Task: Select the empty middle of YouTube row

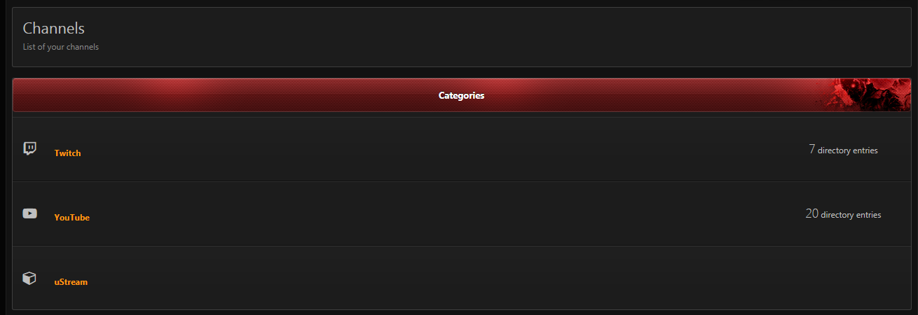Action: 448,214
